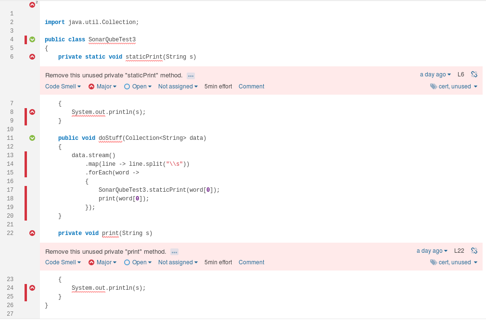
Task: Click the green marker on line 4
Action: tap(32, 39)
